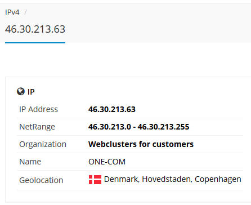
Task: Click the word Hovedstaden in the geolocation
Action: tap(167, 179)
